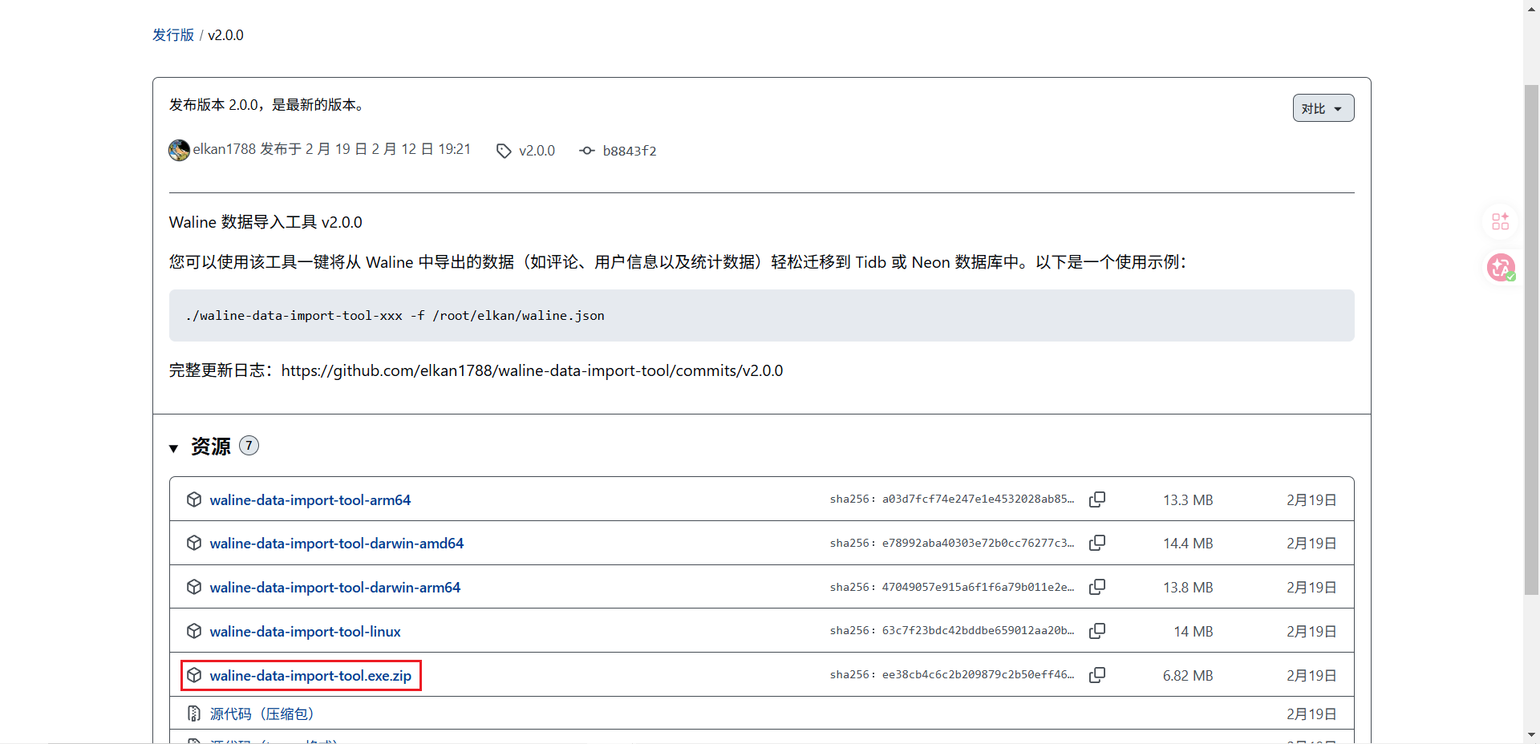Download waline-data-import-tool-linux
This screenshot has height=744, width=1540.
(x=306, y=631)
